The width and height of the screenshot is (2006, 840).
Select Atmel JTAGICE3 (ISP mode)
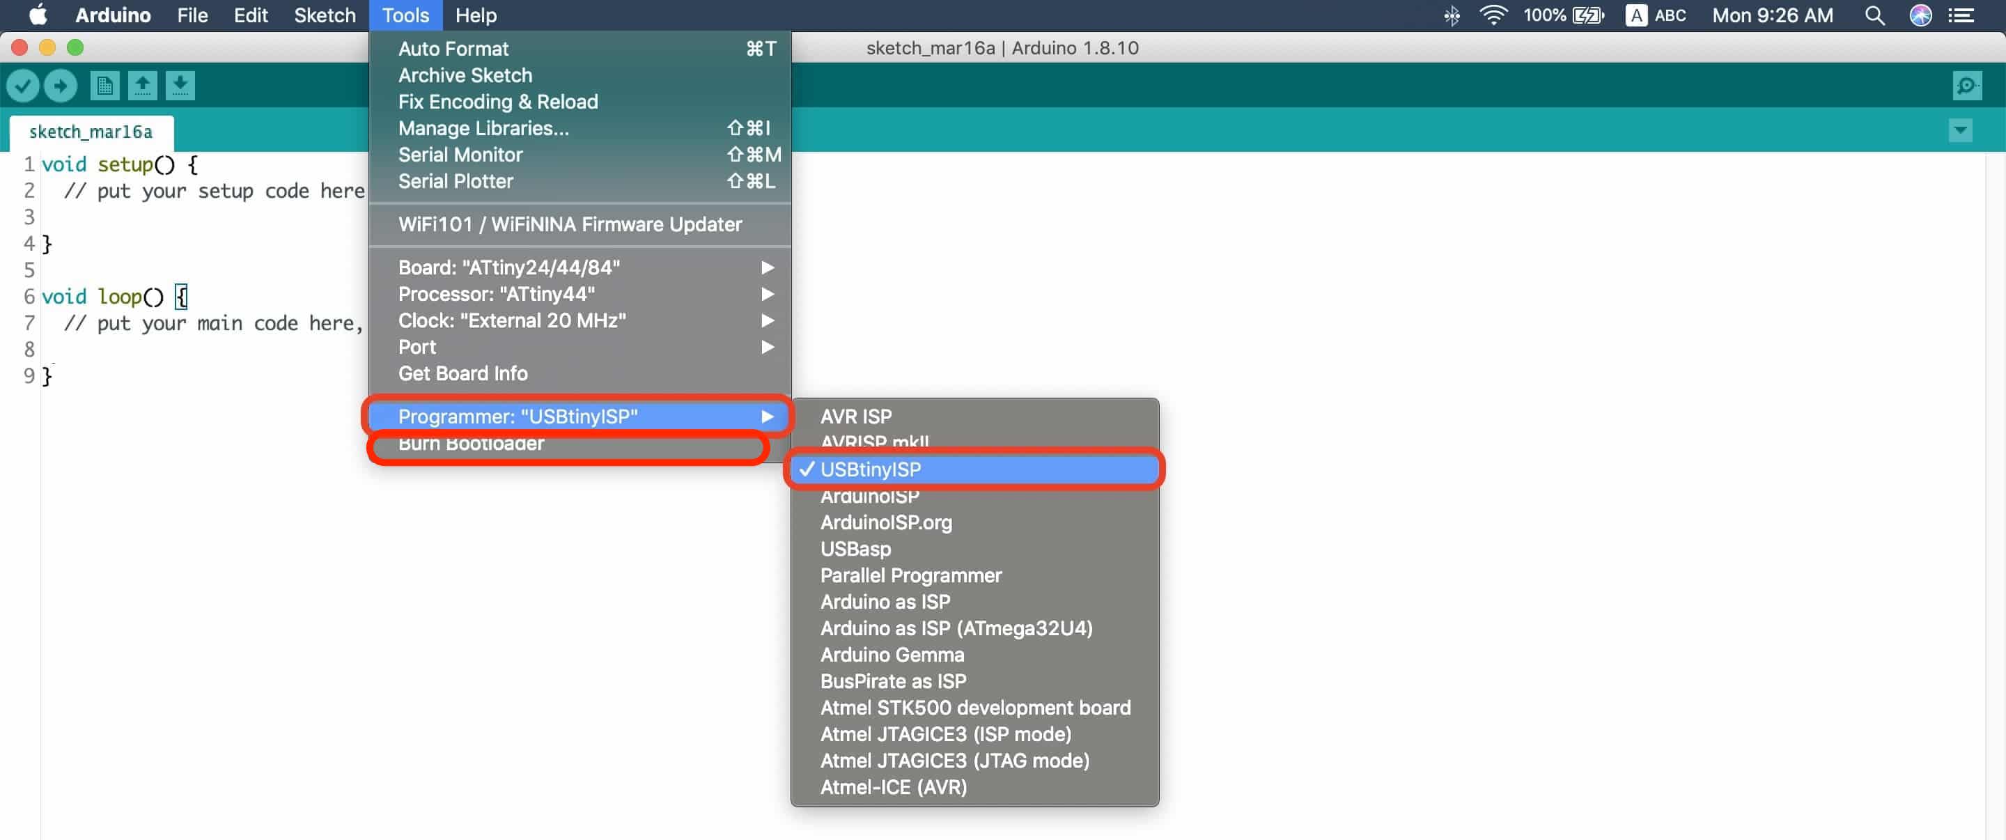click(975, 734)
